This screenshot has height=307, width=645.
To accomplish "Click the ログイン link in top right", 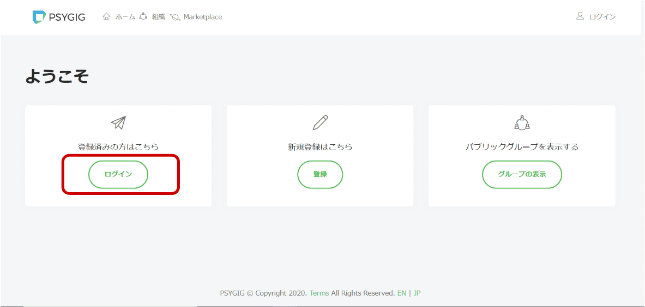I will 602,17.
